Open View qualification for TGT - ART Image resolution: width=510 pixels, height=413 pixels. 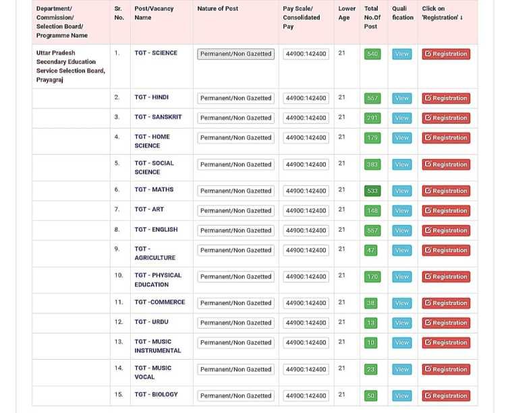click(x=402, y=211)
